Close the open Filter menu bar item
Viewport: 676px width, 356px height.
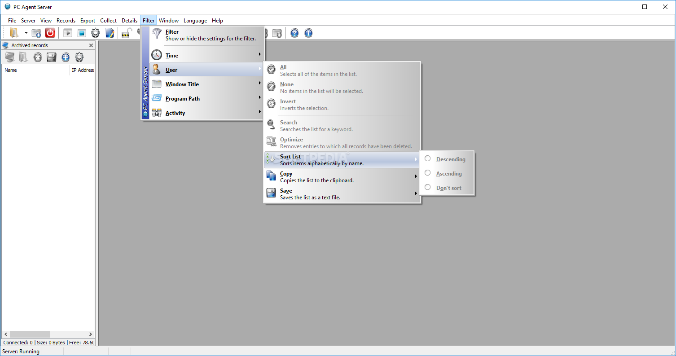coord(149,21)
